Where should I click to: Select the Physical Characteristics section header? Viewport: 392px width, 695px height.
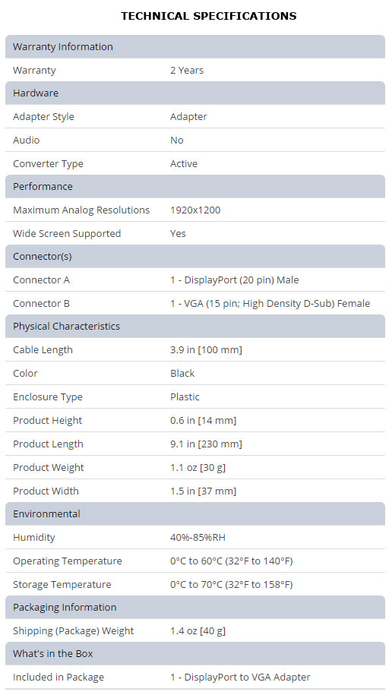pos(195,326)
